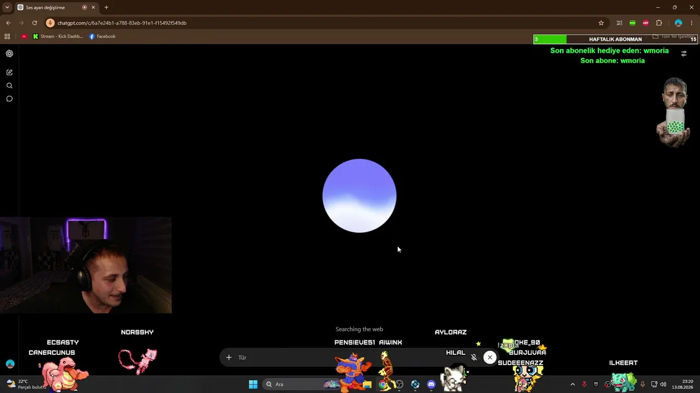Viewport: 700px width, 393px height.
Task: Open the 'Stream - Kick Dashb...' bookmark
Action: [x=57, y=37]
